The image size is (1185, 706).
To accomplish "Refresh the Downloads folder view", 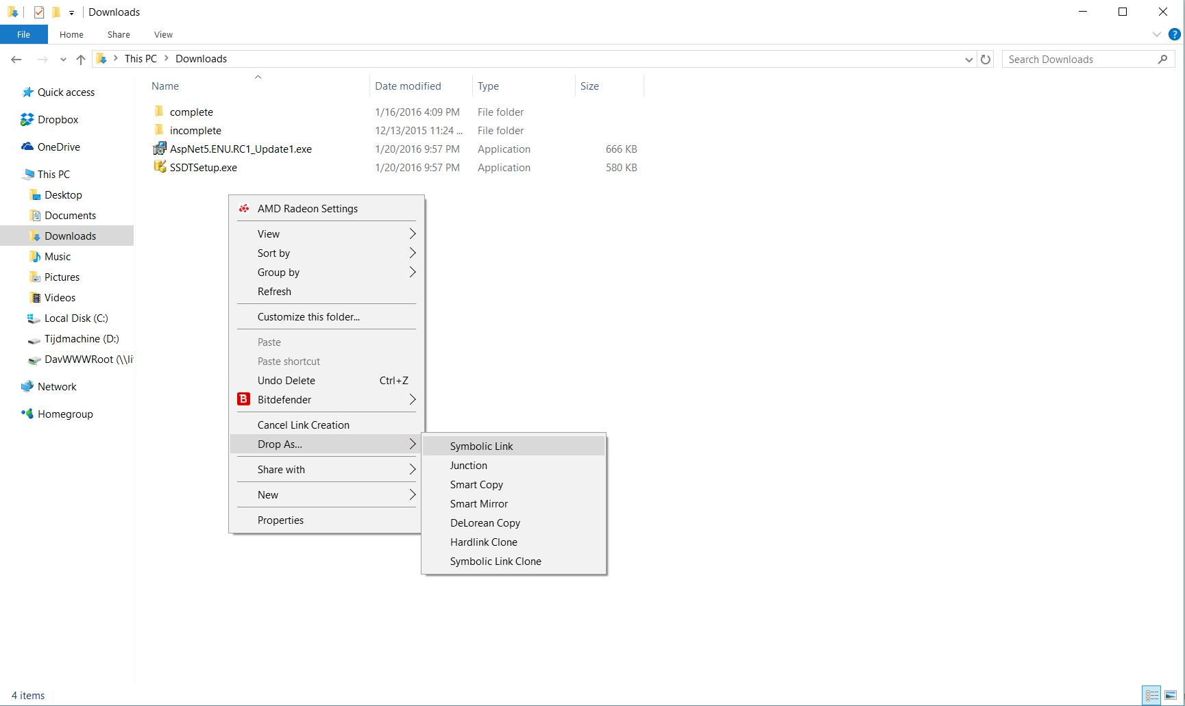I will [986, 60].
